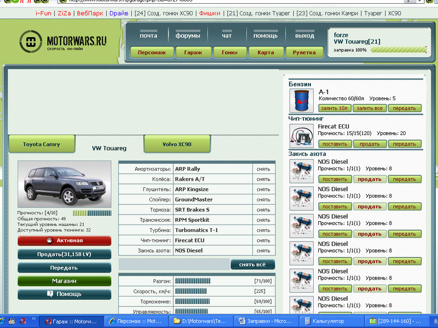Screen dimensions: 438x328
Task: Click снять for Закись азота NOS Diesel
Action: 263,251
